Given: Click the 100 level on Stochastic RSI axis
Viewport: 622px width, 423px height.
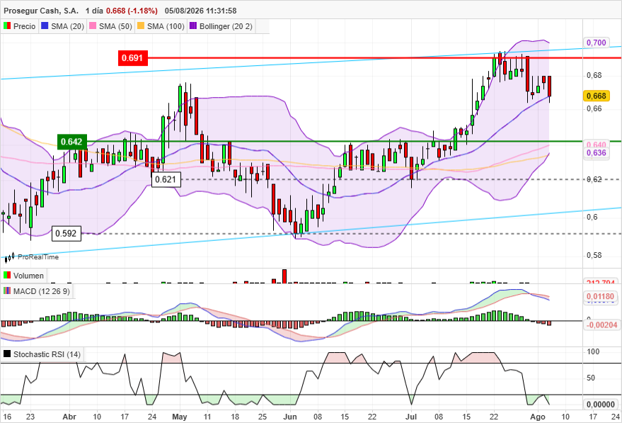Looking at the screenshot, I should tap(593, 351).
